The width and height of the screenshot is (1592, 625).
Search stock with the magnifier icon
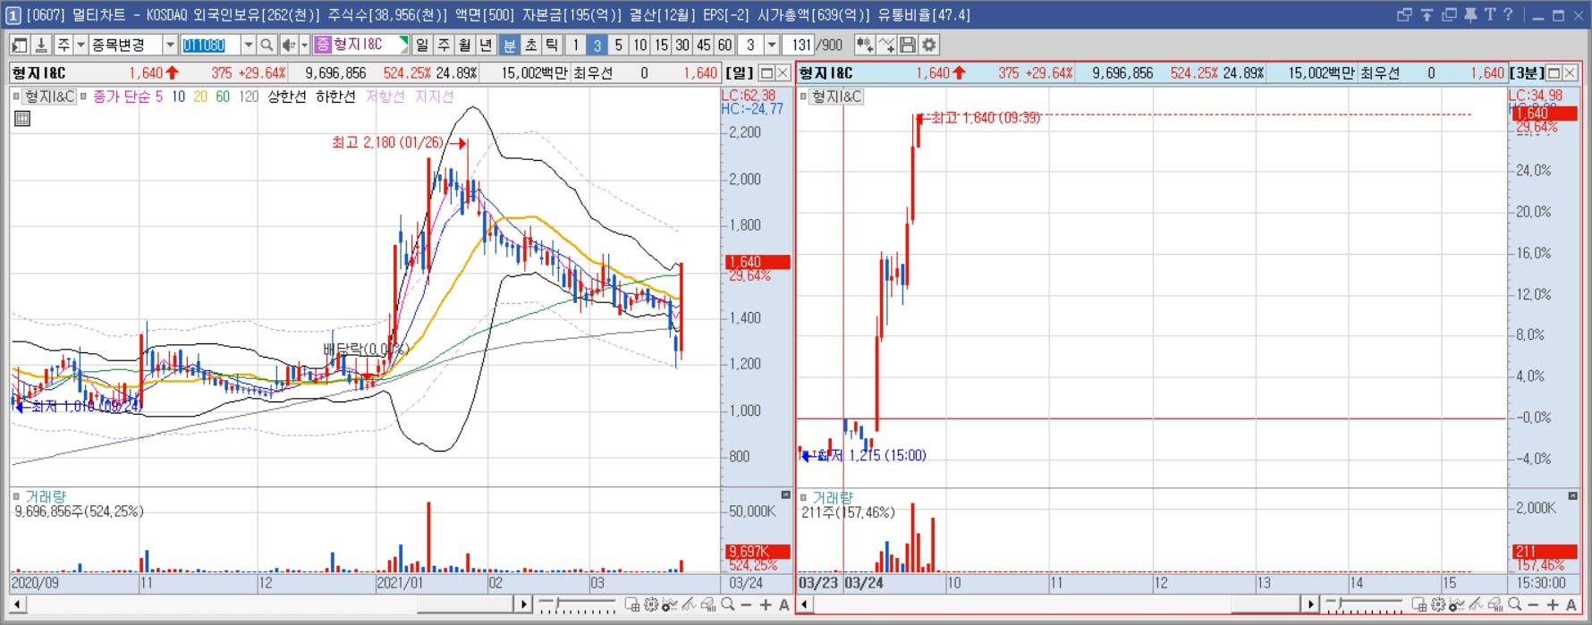(267, 45)
